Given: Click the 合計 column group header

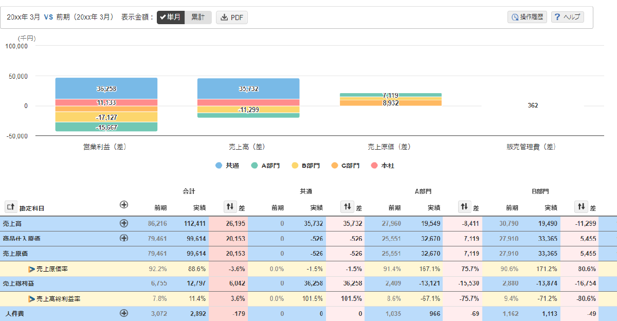Looking at the screenshot, I should coord(189,191).
